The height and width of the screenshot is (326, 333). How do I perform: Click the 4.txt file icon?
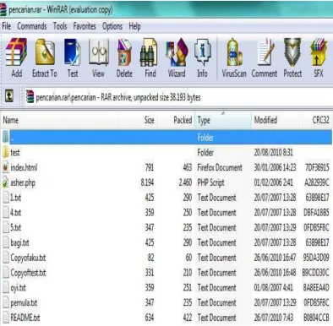[6, 212]
